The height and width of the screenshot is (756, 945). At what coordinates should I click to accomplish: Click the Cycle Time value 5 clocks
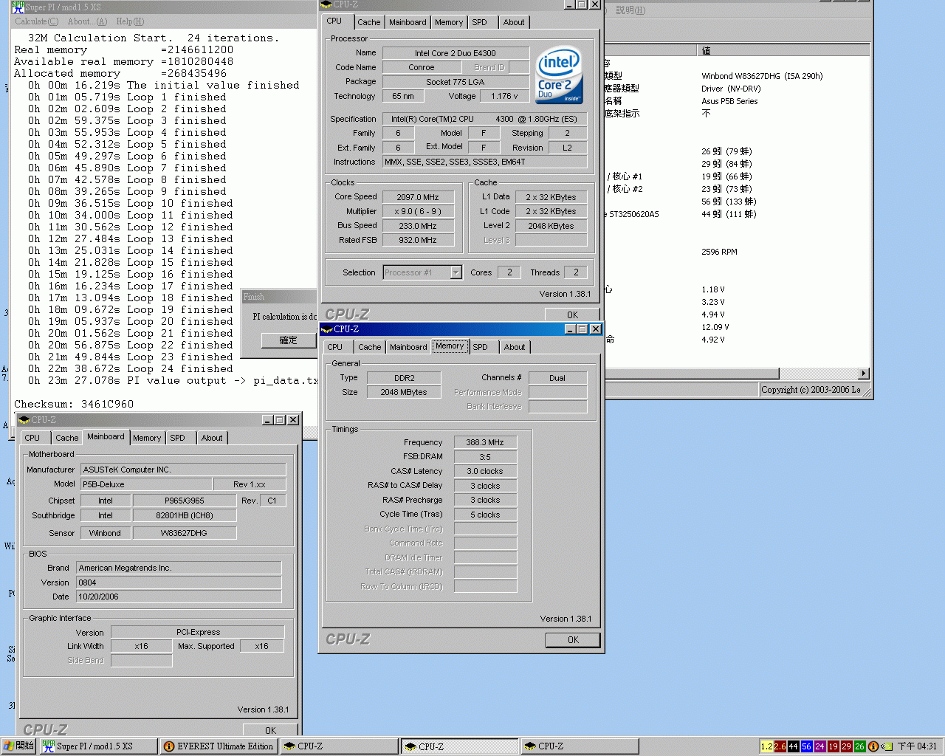pos(485,515)
